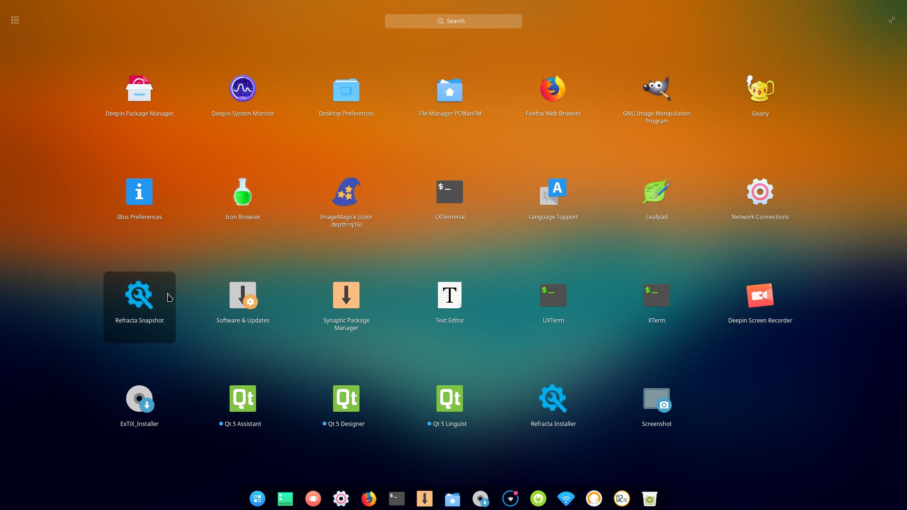Click the orange ring icon in dock
The height and width of the screenshot is (510, 907).
coord(594,499)
